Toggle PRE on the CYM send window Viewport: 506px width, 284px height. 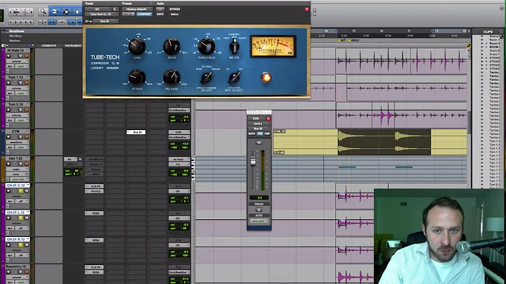click(260, 134)
